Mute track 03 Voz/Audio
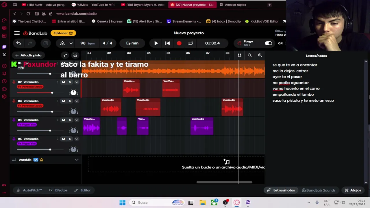The width and height of the screenshot is (370, 208). [63, 101]
